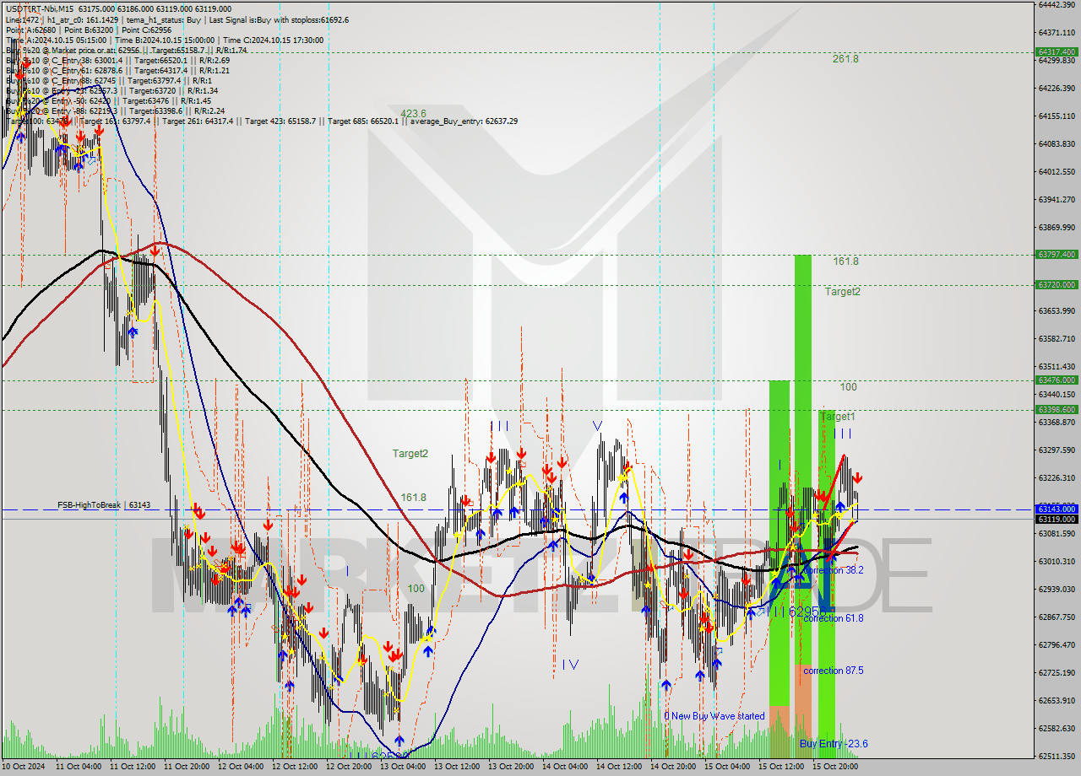Click the 63582.710 price scale value
The image size is (1081, 776).
[1056, 338]
